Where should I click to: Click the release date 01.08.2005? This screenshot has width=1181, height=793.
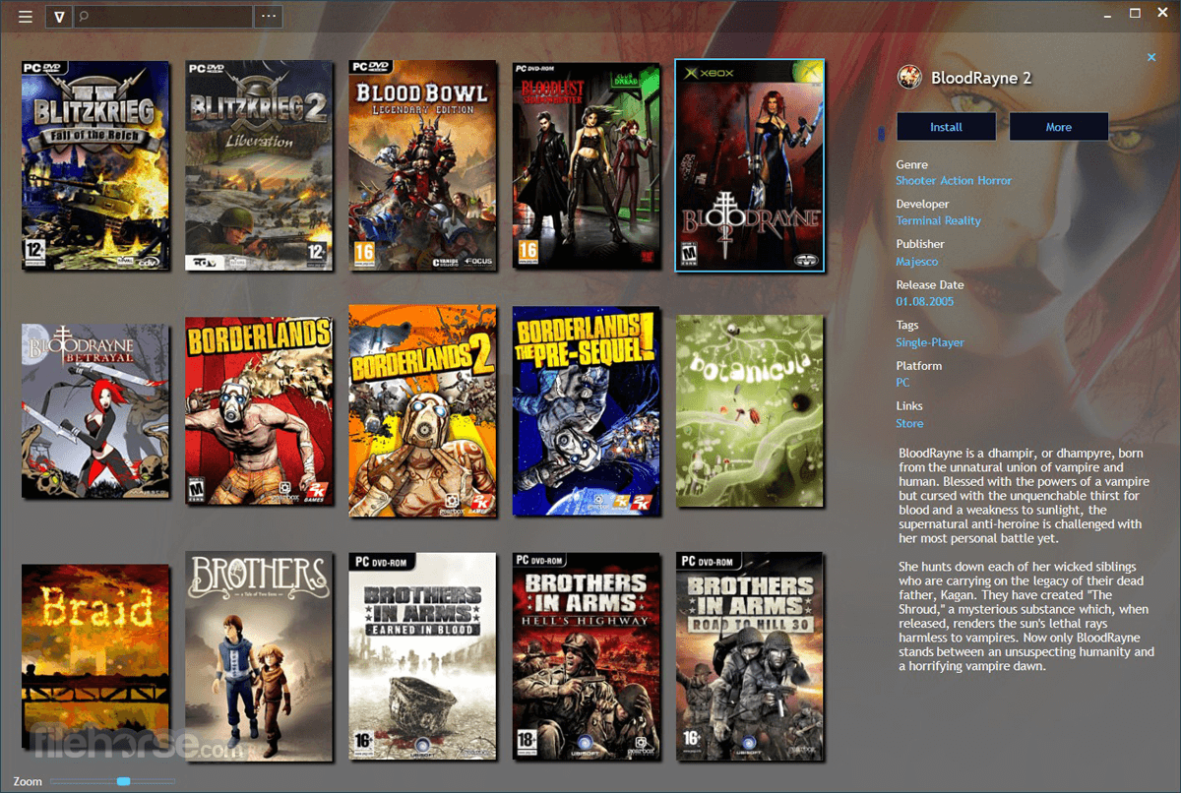point(924,301)
